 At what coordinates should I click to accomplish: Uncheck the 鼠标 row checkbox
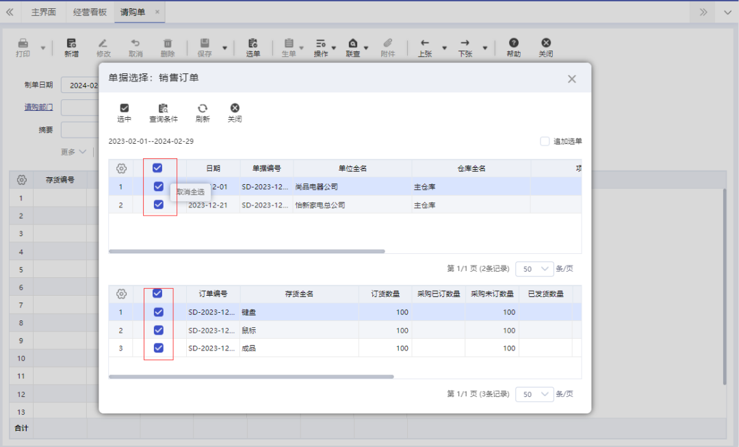coord(159,329)
